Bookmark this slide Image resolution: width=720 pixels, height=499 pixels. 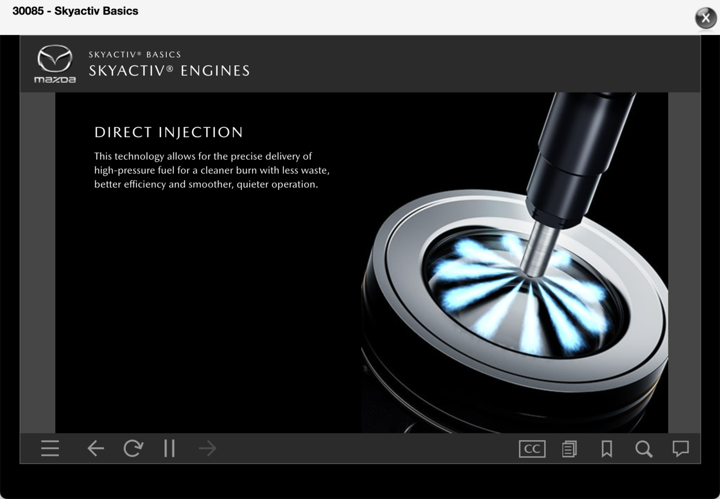point(607,449)
